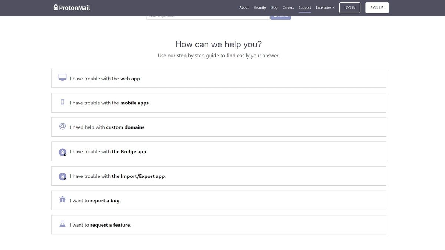Select the bug icon for reporting bugs

coord(62,199)
